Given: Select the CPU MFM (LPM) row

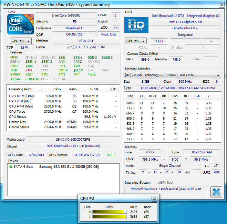Looking at the screenshot, I should click(x=63, y=96).
